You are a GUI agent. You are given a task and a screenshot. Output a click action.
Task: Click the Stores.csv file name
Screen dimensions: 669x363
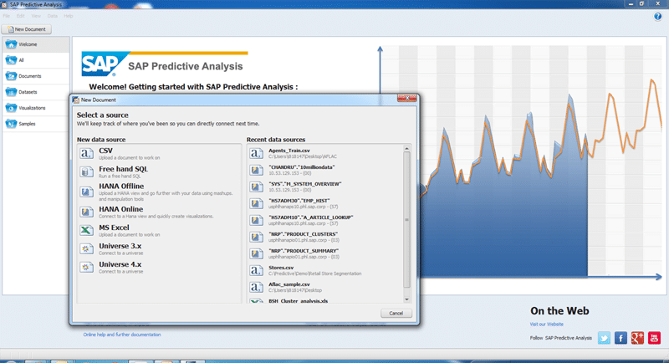281,268
